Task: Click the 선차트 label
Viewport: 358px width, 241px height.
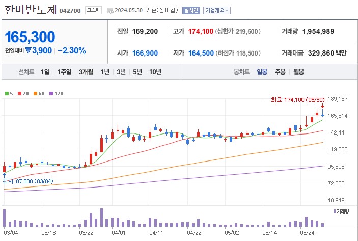Action: point(26,72)
